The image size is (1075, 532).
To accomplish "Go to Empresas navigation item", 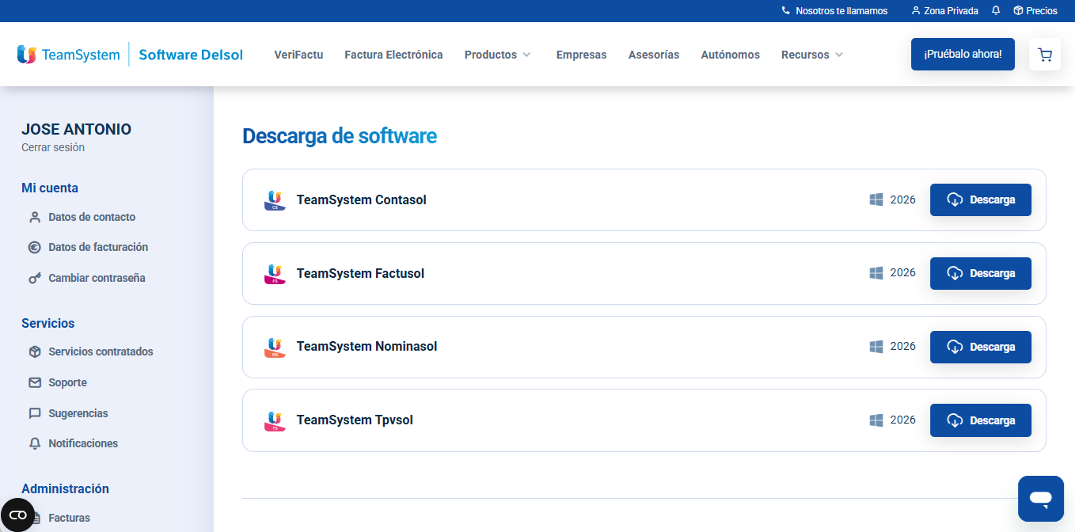I will coord(581,55).
